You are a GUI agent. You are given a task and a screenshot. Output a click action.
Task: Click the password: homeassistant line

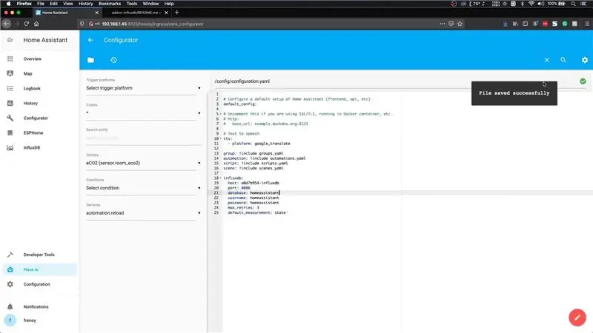(x=253, y=203)
